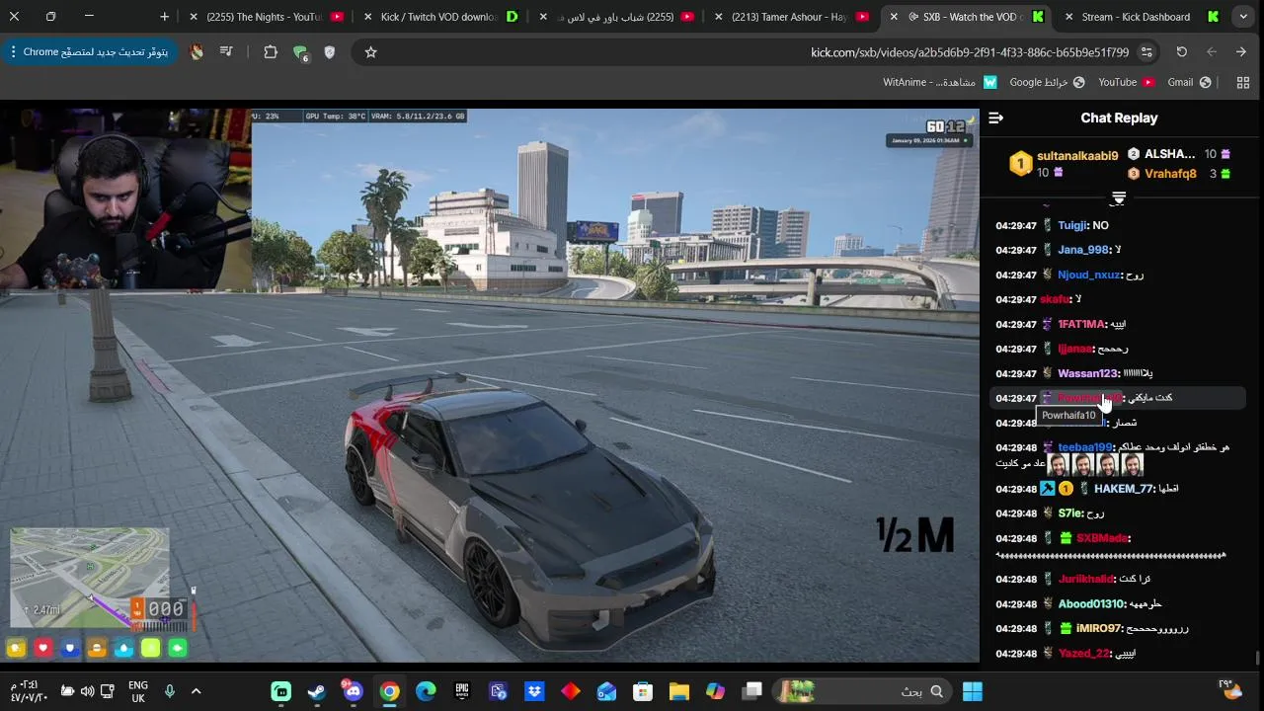The height and width of the screenshot is (711, 1264).
Task: Open the WitAnime bookmark
Action: pyautogui.click(x=940, y=83)
